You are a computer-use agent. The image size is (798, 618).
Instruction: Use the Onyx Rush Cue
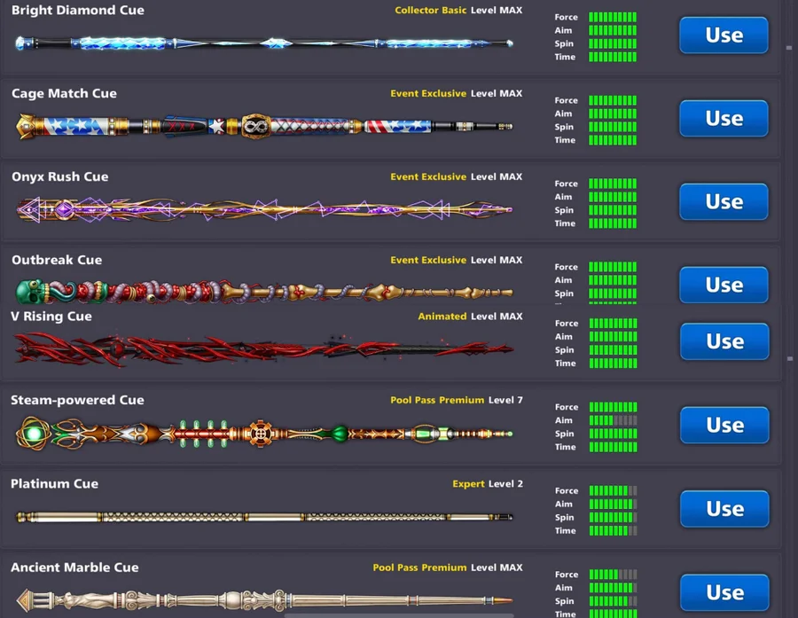pos(724,201)
